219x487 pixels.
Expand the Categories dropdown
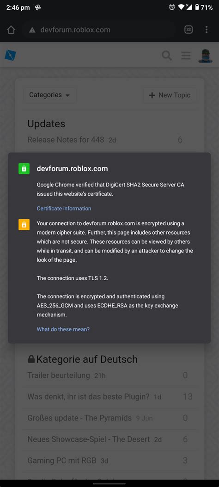click(x=50, y=95)
